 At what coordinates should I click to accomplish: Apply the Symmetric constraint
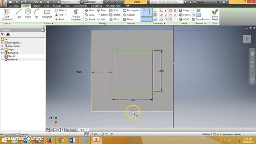(171, 19)
